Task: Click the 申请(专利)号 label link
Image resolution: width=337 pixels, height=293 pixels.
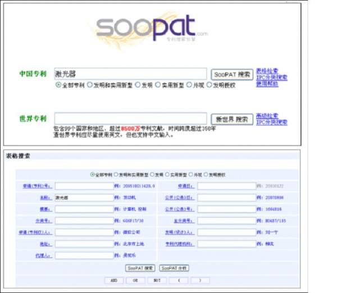Action: point(38,186)
